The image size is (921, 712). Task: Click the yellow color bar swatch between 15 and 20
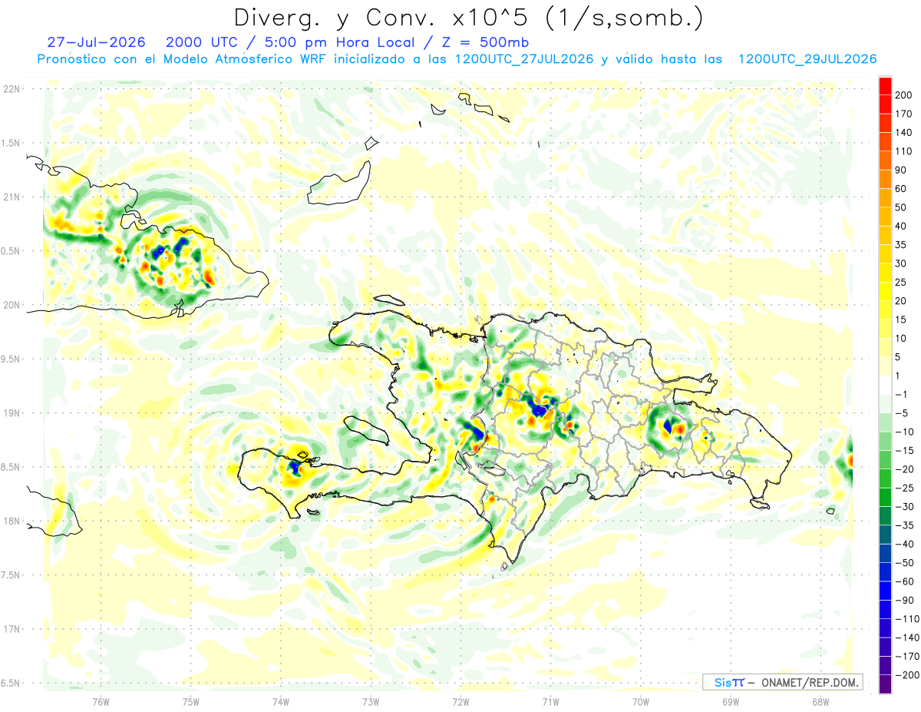(x=885, y=310)
